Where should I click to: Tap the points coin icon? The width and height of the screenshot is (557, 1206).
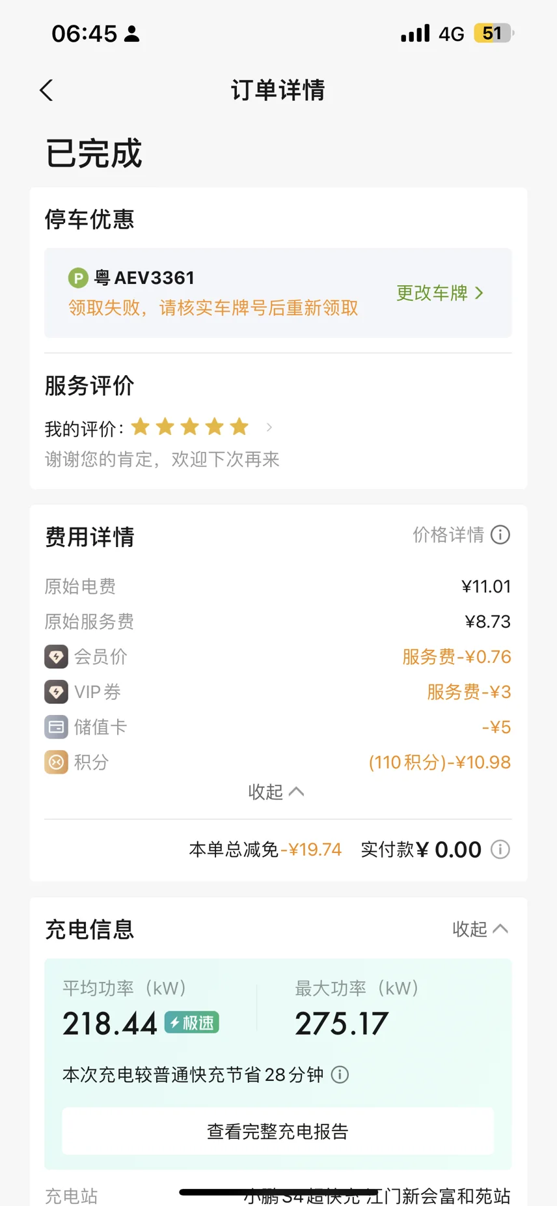pos(56,762)
